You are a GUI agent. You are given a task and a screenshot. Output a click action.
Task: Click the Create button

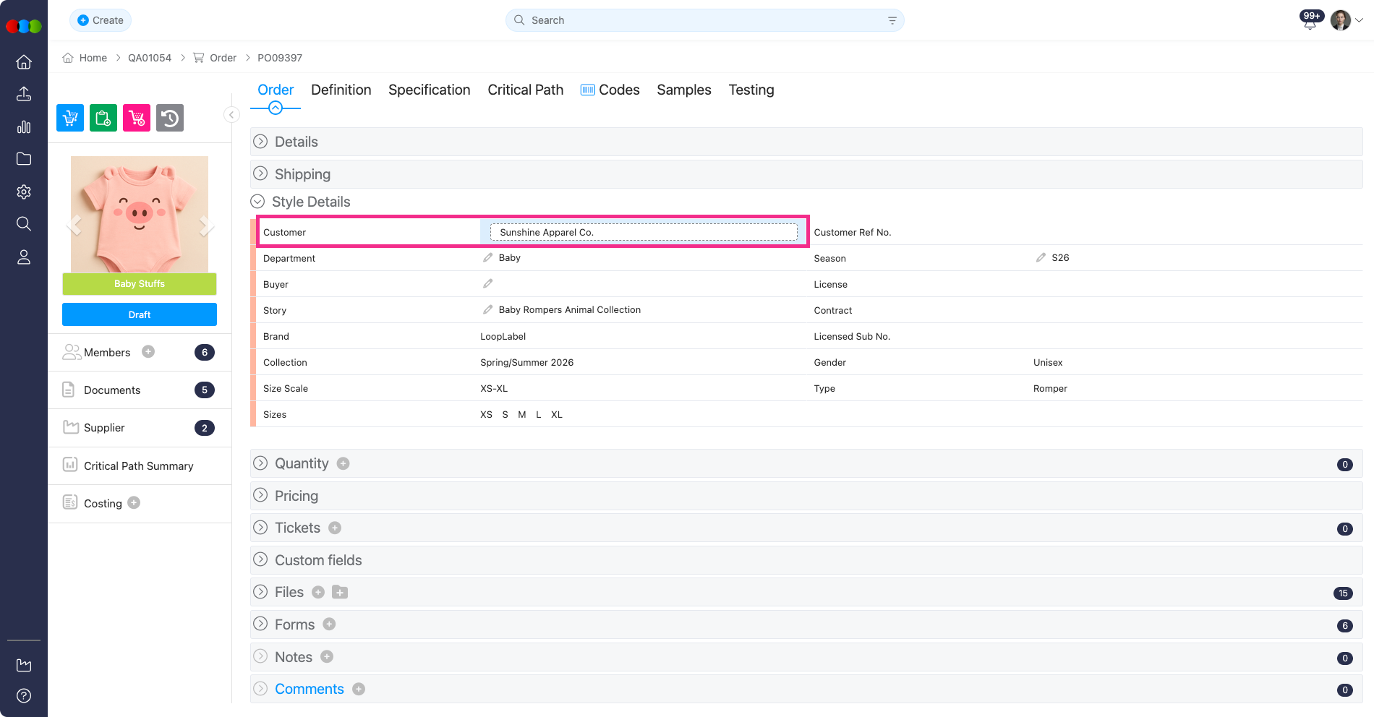tap(101, 20)
